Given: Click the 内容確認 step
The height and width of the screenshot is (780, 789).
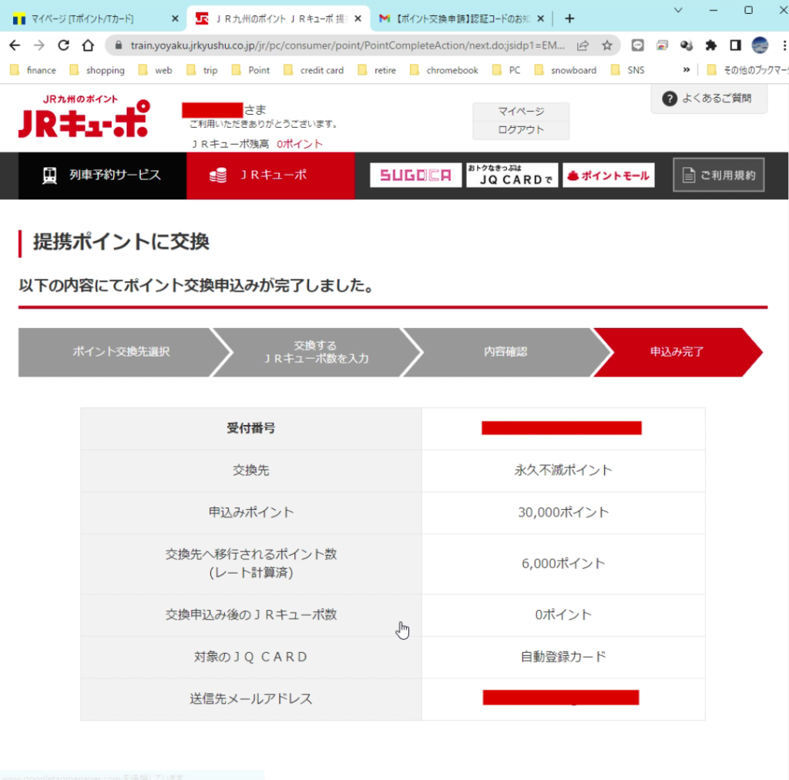Looking at the screenshot, I should coord(505,352).
